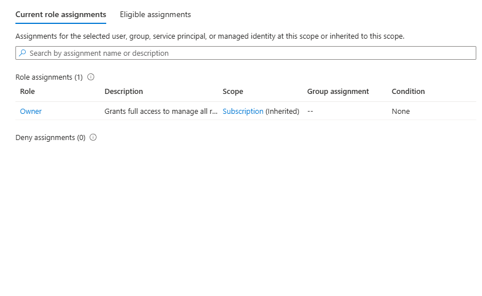Open the Subscription scope link

coord(243,111)
